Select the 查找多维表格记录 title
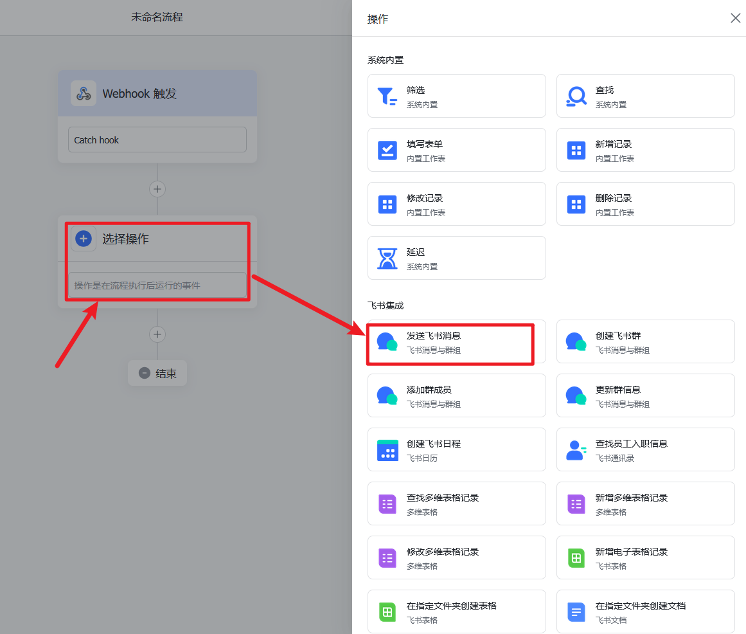Viewport: 746px width, 634px height. [443, 498]
